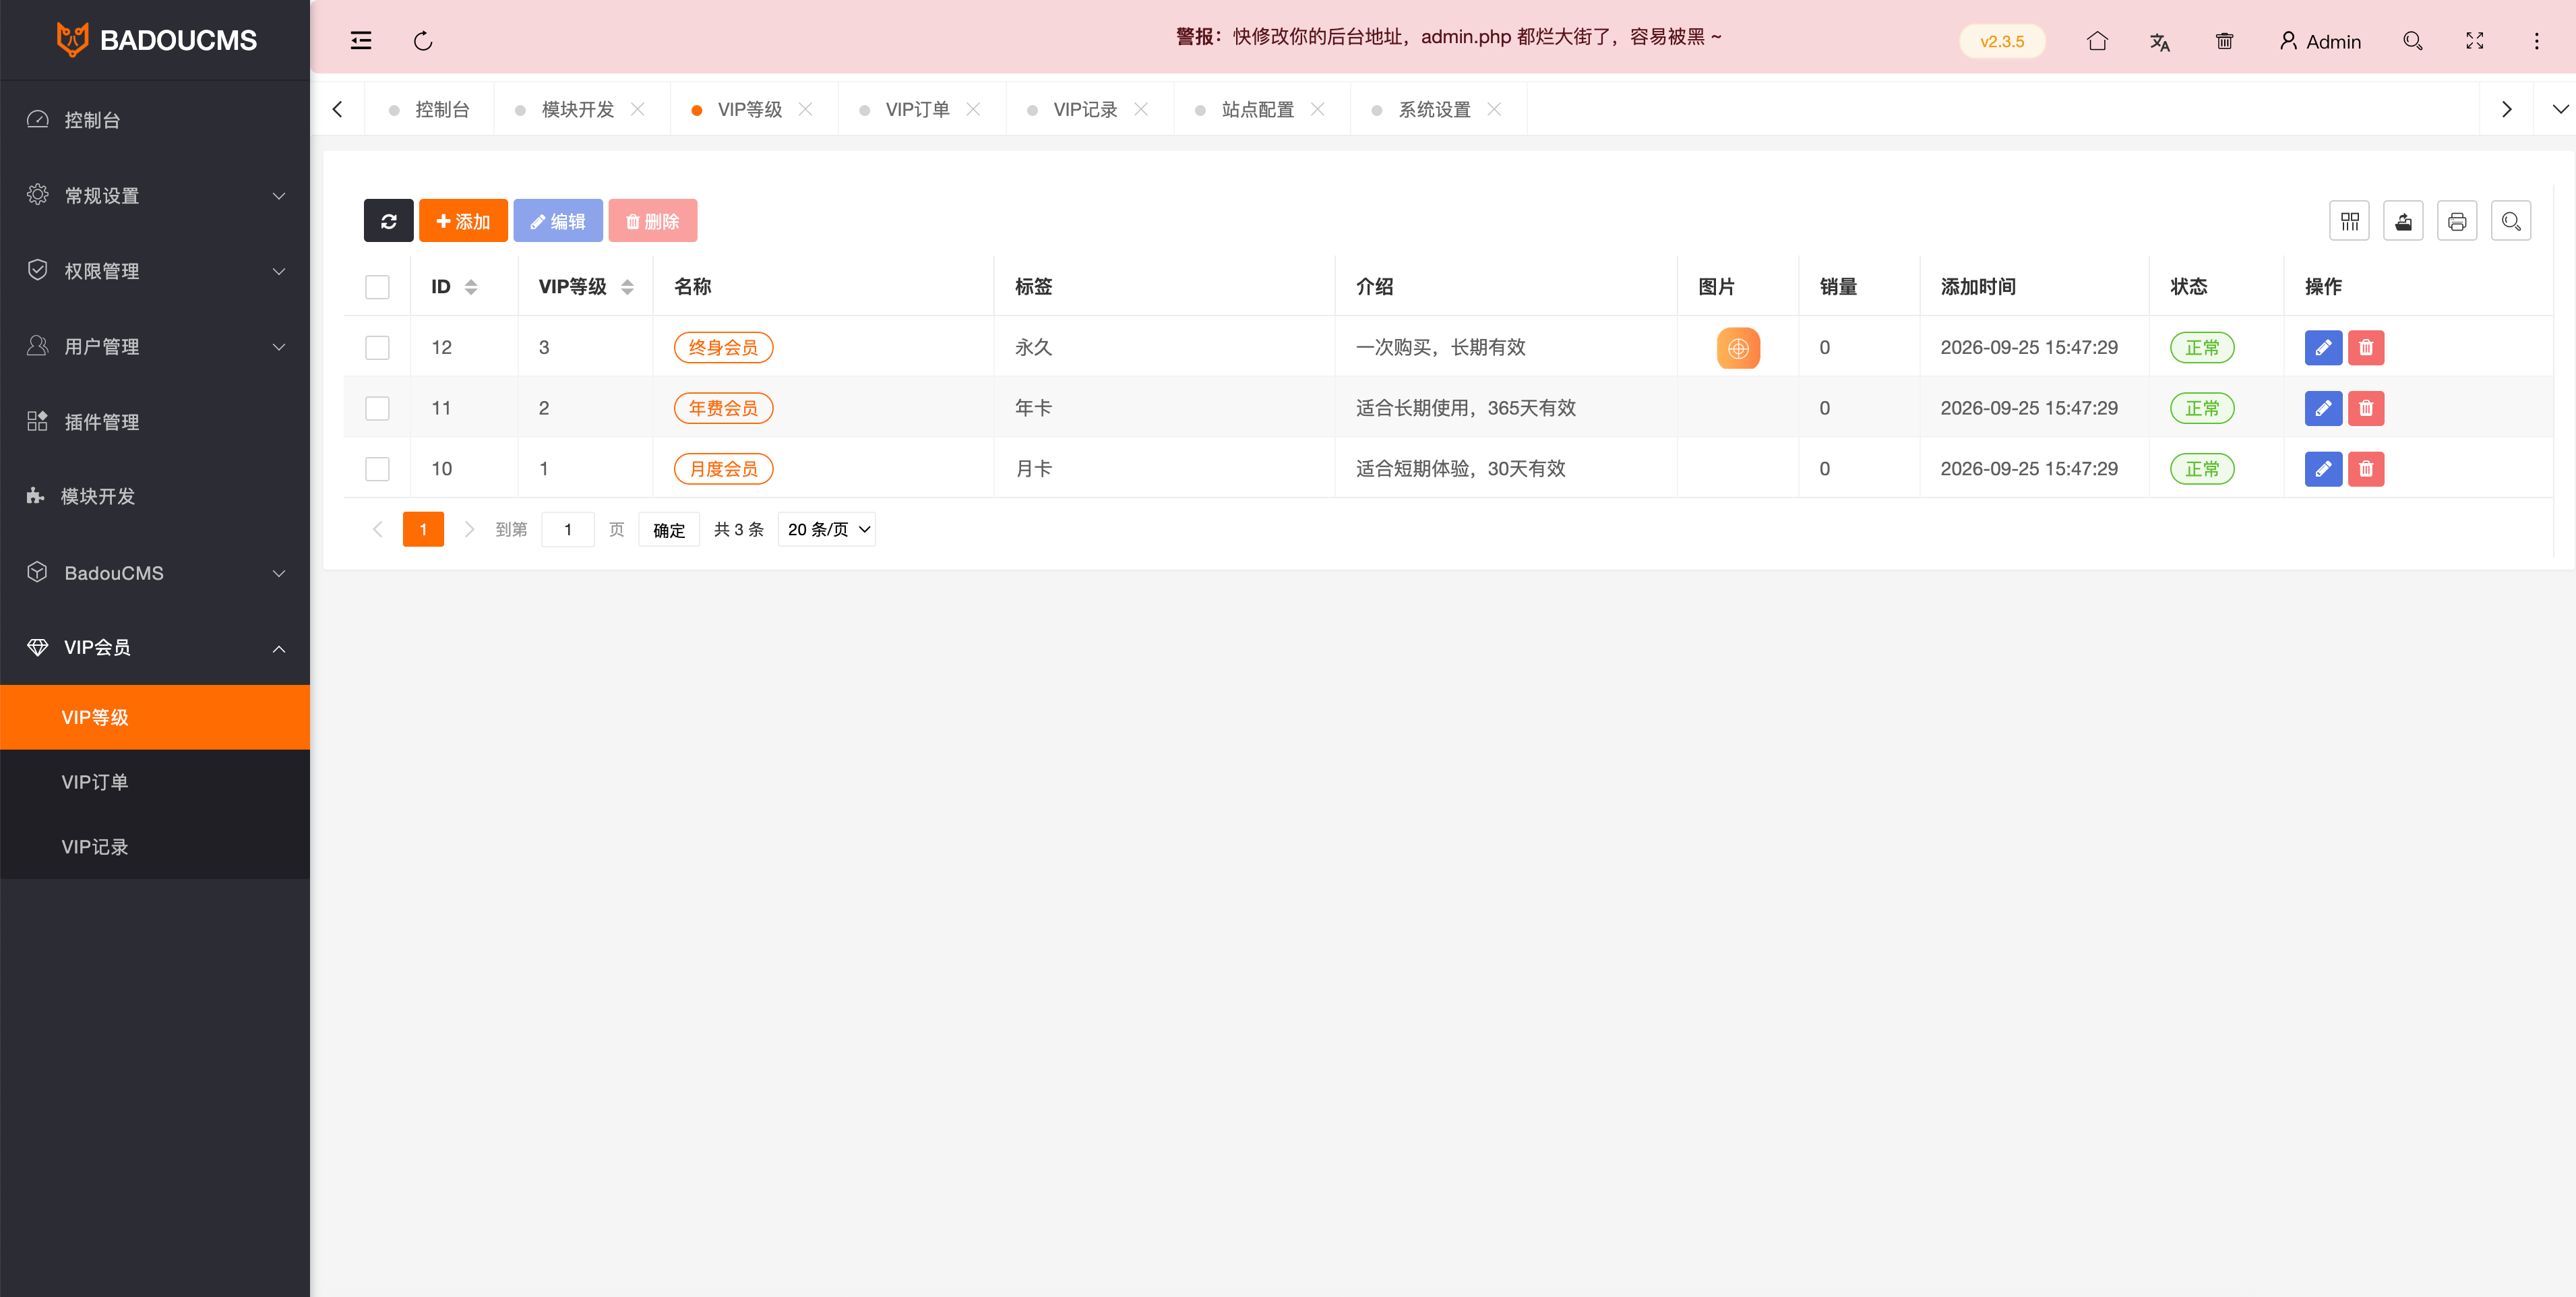This screenshot has width=2576, height=1297.
Task: Click the 删除 toolbar button
Action: click(653, 221)
